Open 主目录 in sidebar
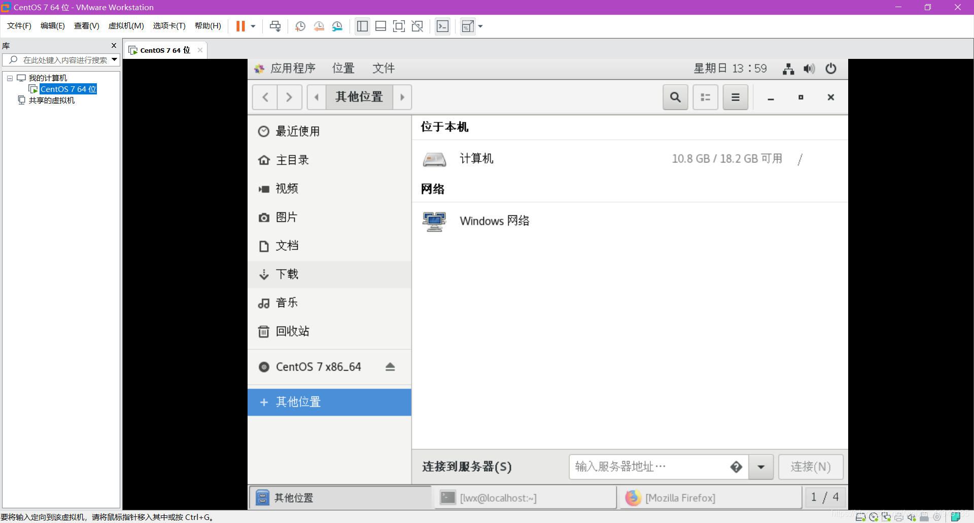Viewport: 974px width, 523px height. pos(329,160)
